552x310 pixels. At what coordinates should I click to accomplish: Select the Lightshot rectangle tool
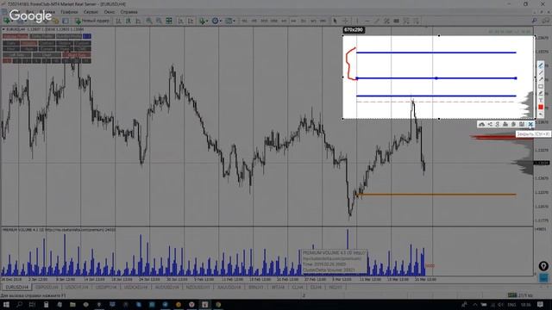[x=541, y=86]
